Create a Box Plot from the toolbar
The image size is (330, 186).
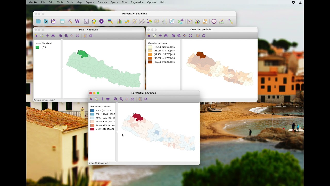coord(127,21)
